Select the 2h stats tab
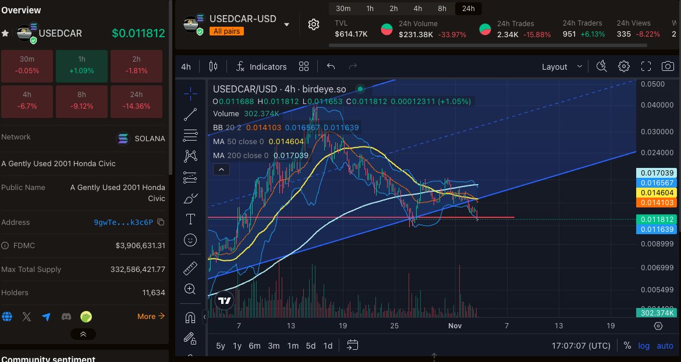 point(393,9)
